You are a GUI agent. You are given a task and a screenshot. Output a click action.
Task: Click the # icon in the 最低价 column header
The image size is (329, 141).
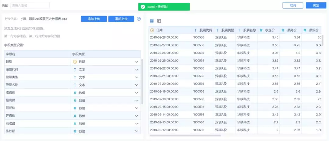click(305, 30)
